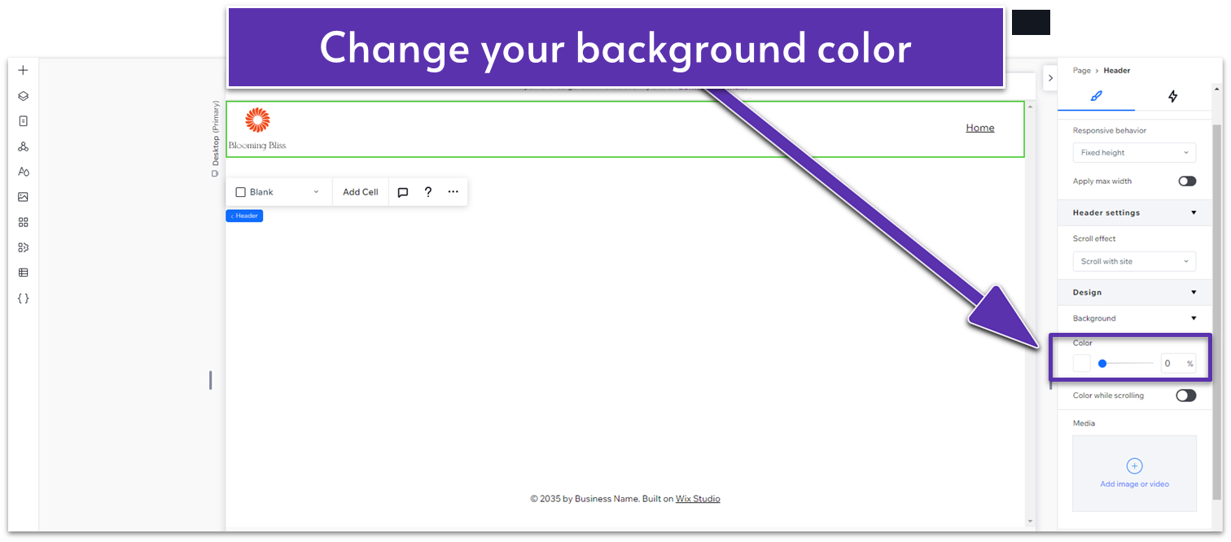
Task: Open the Add Elements plus icon
Action: (23, 71)
